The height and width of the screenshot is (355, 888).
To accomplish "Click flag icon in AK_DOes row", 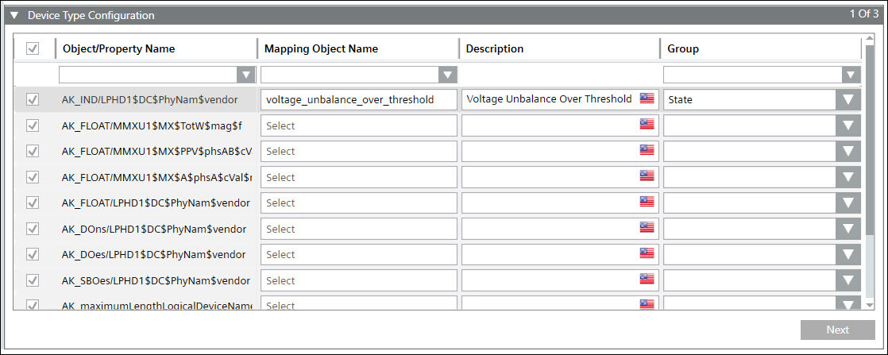I will coord(647,254).
